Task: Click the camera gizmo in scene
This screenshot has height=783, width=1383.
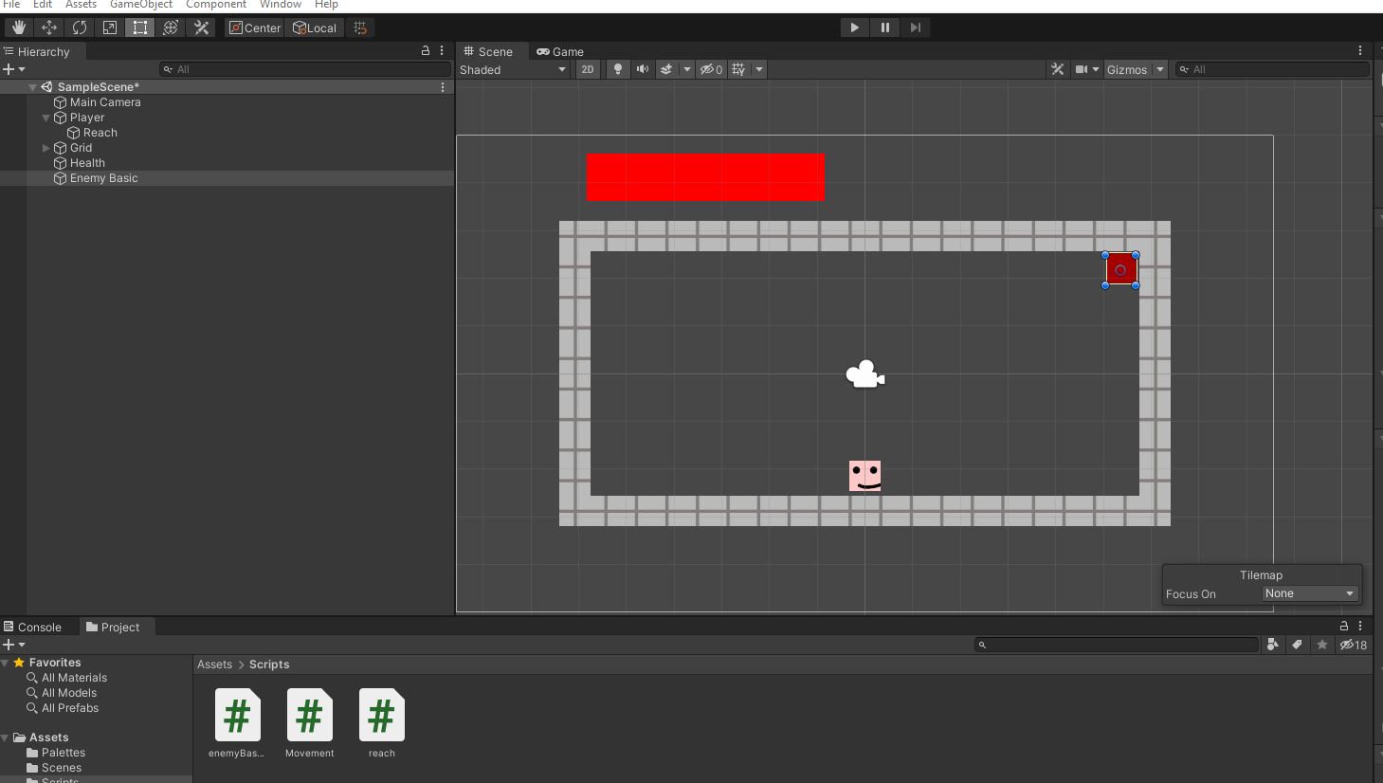Action: tap(865, 375)
